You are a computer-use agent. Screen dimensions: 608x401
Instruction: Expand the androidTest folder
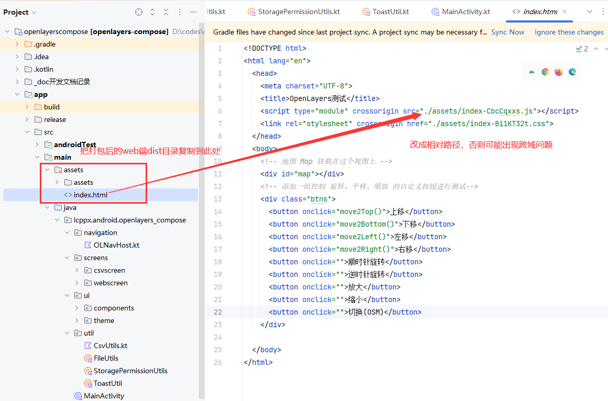[x=37, y=144]
